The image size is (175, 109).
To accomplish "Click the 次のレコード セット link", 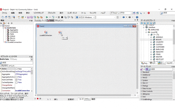I will (x=6, y=96).
